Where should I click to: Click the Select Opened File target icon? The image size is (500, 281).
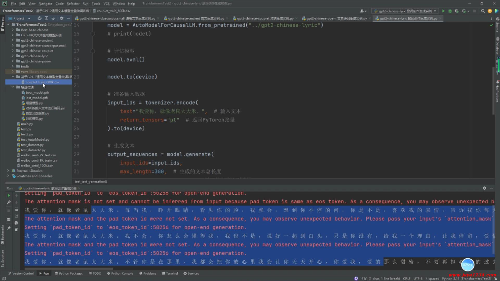tap(39, 18)
